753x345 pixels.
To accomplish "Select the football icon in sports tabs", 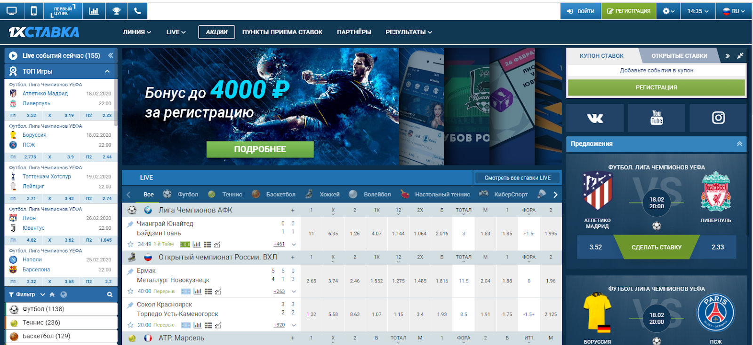I will (167, 194).
